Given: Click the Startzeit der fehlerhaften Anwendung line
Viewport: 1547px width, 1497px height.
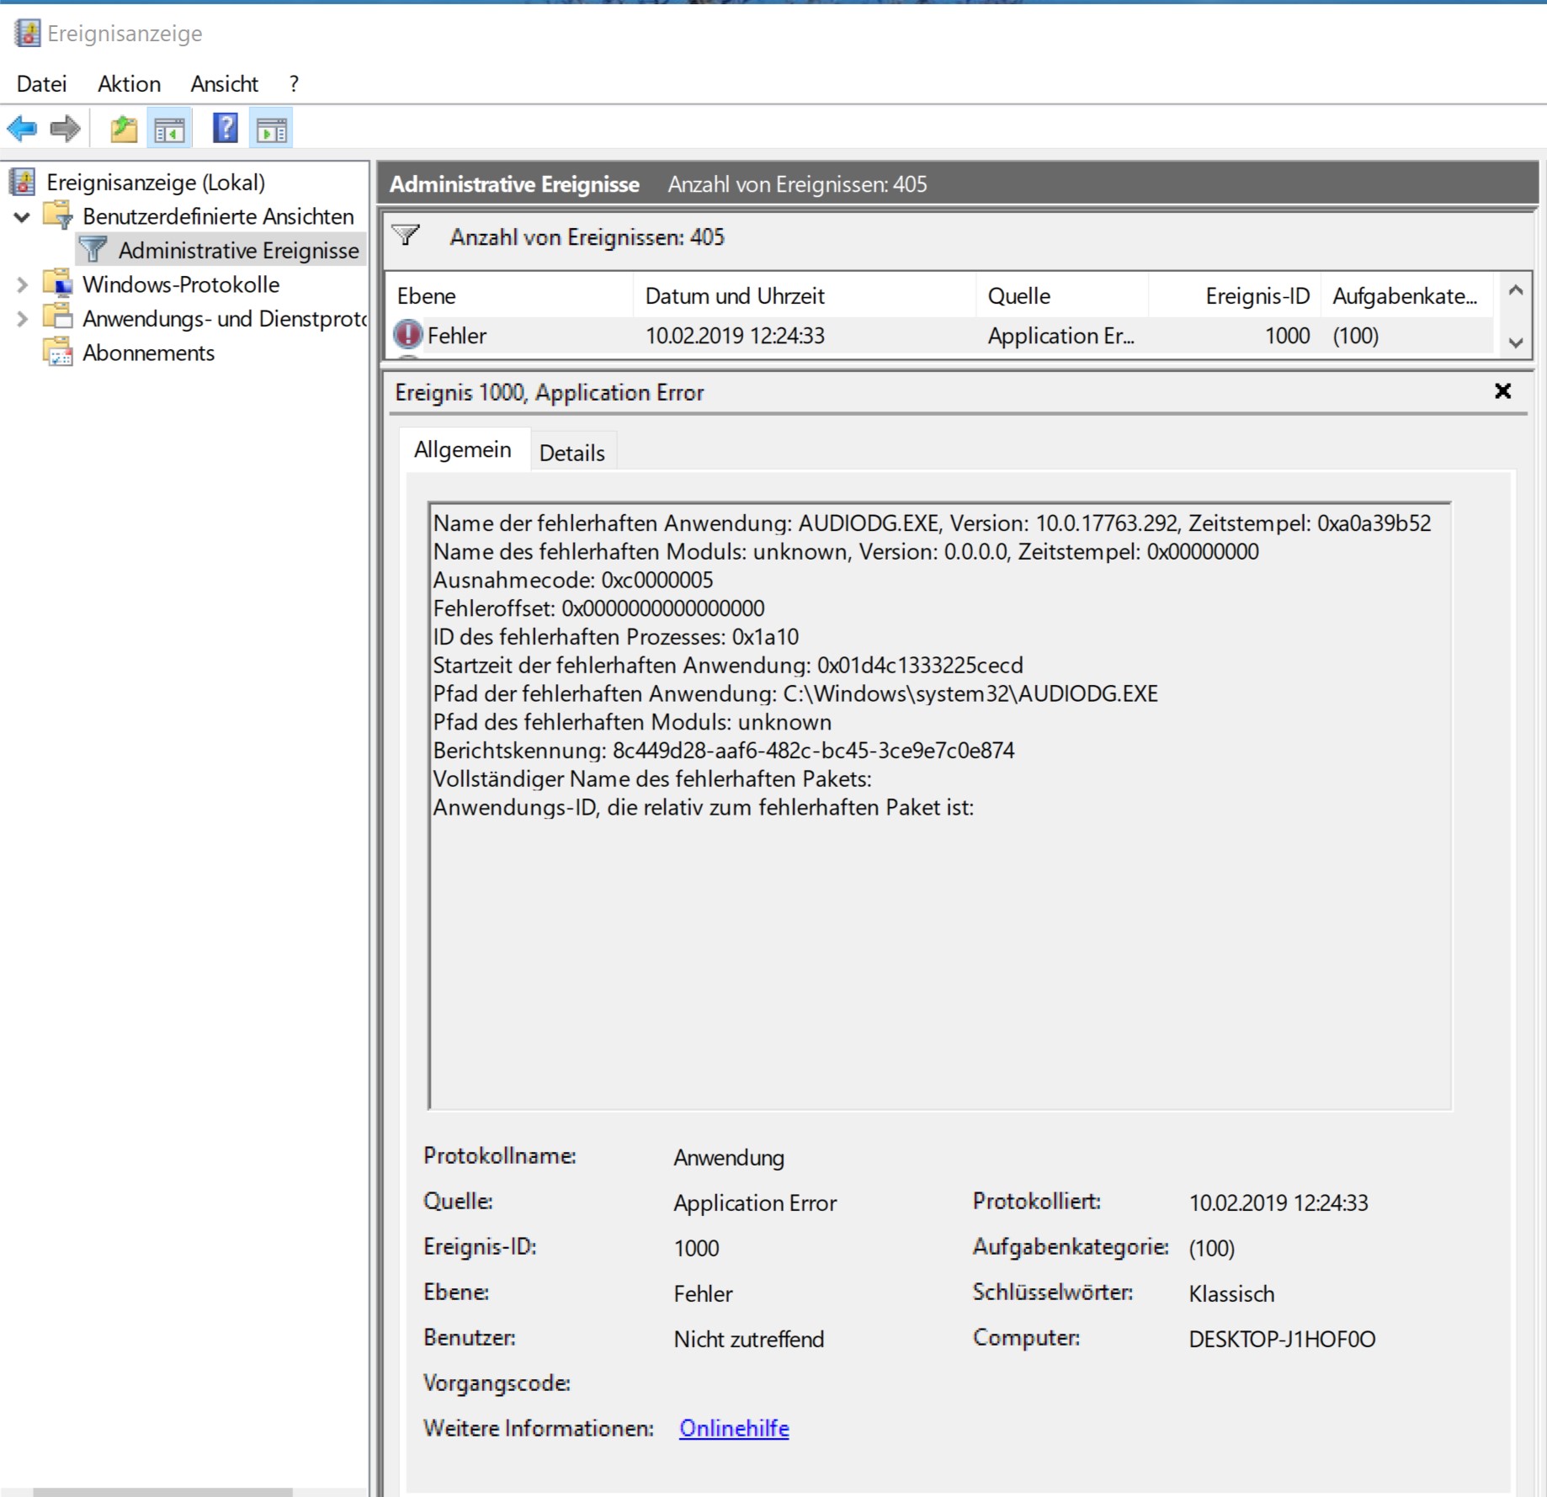Looking at the screenshot, I should (728, 665).
